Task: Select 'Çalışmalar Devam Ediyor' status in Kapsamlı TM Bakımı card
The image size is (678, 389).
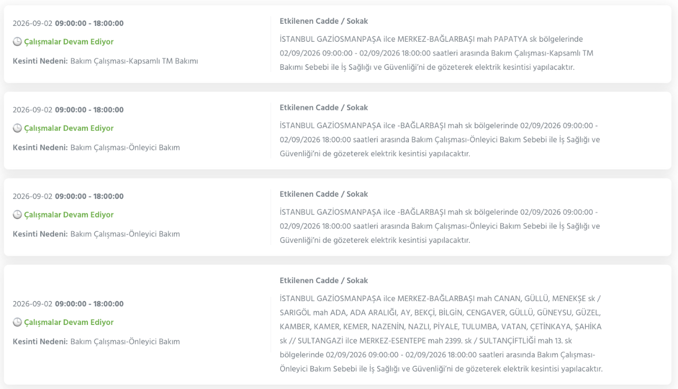Action: tap(69, 42)
